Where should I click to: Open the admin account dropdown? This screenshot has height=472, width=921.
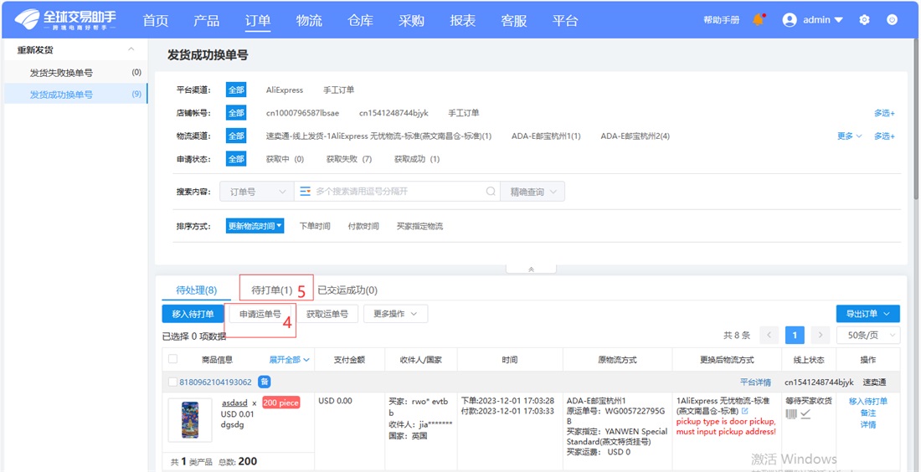[823, 20]
